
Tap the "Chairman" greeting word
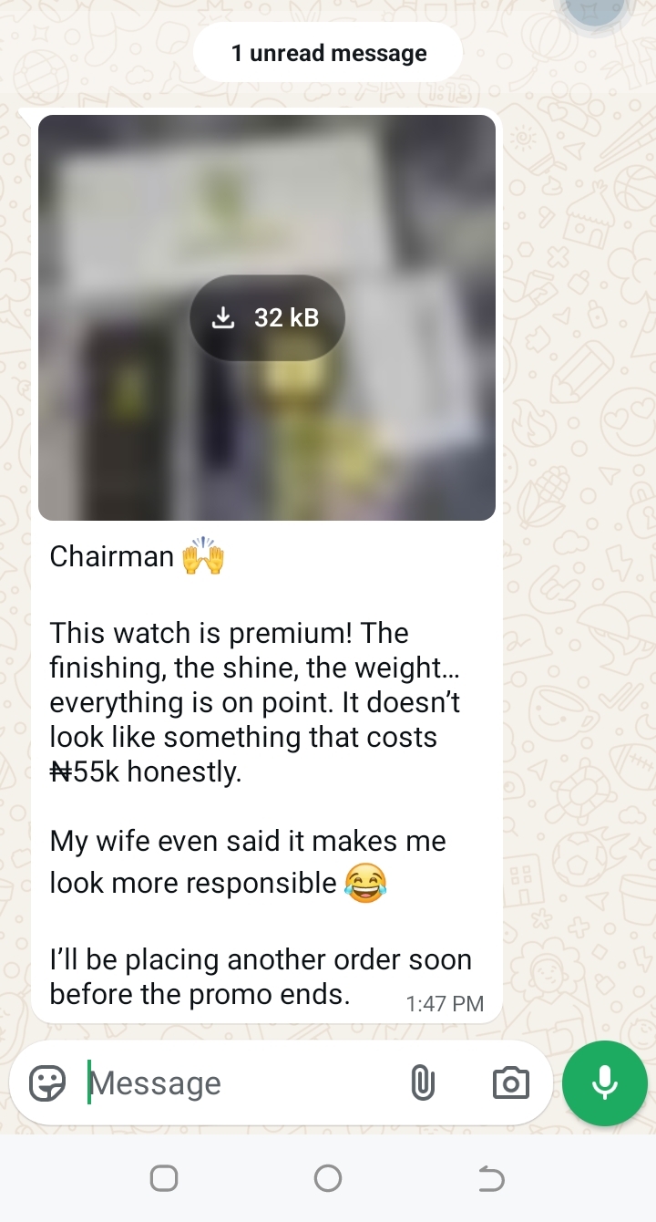[x=111, y=556]
